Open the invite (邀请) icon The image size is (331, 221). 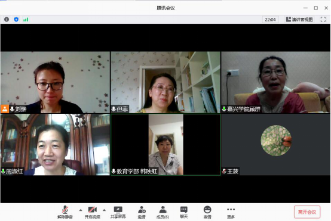coord(142,213)
